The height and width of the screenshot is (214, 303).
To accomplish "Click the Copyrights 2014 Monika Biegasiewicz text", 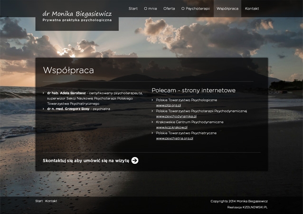I will coord(239,201).
